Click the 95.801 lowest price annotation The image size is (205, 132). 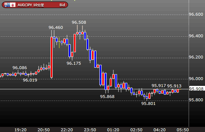coord(148,103)
